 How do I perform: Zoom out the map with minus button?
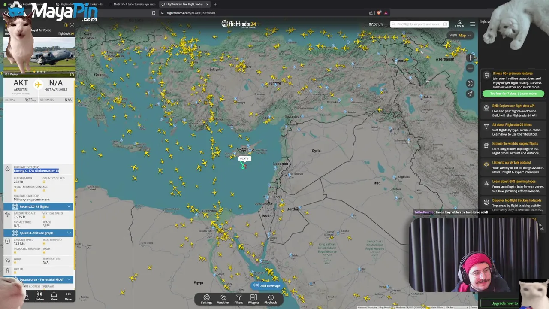[x=470, y=68]
